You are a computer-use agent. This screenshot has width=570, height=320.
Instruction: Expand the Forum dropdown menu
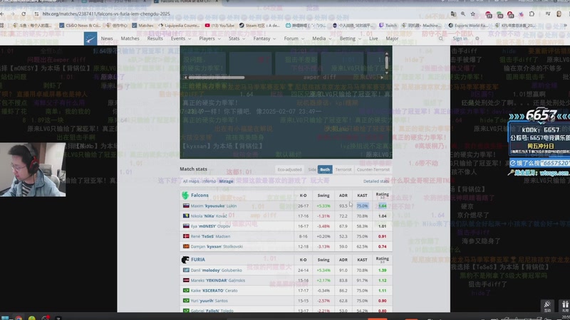[x=294, y=38]
